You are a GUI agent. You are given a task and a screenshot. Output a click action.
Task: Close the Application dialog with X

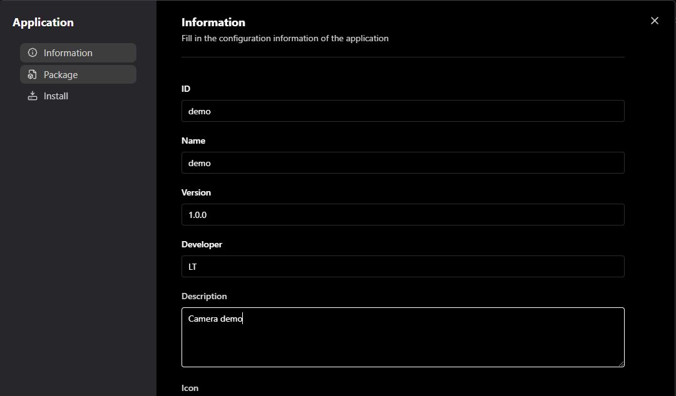click(x=655, y=21)
